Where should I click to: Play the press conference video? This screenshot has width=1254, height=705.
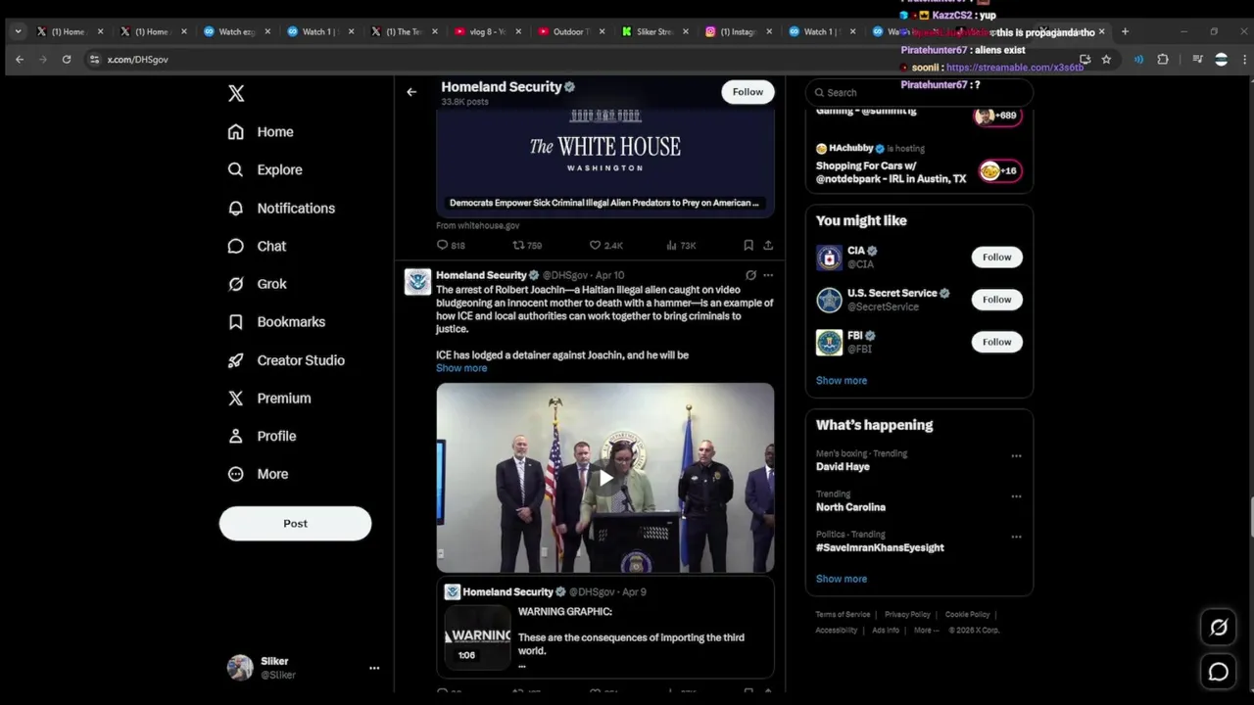[x=605, y=478]
